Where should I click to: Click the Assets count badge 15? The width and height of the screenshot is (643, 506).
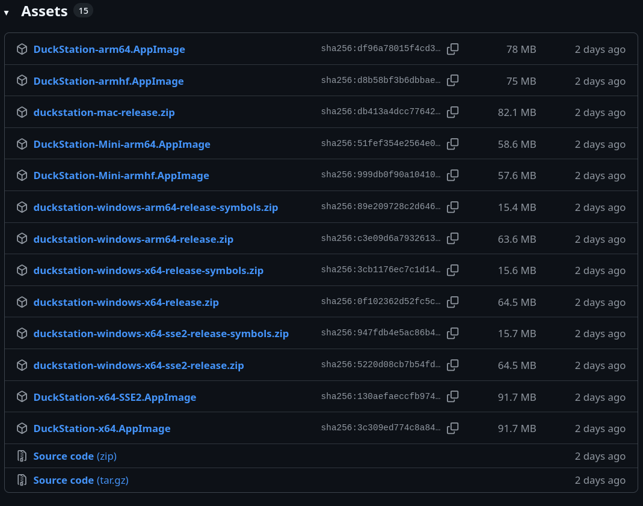coord(83,11)
